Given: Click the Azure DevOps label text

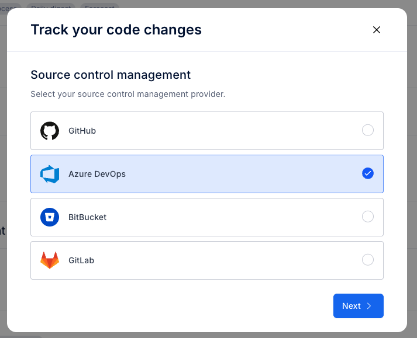Looking at the screenshot, I should [x=97, y=174].
